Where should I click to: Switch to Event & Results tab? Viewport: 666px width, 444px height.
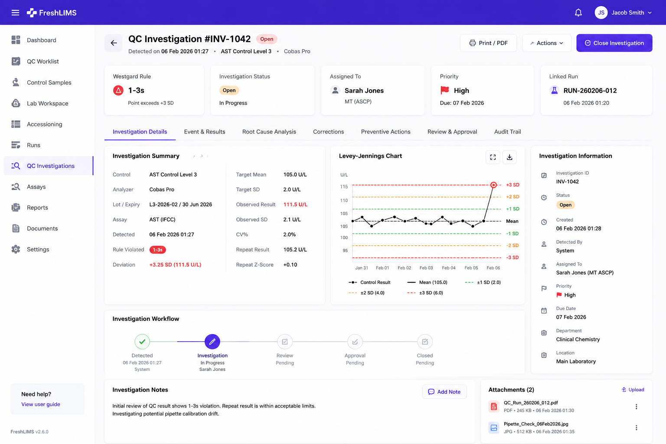coord(205,132)
